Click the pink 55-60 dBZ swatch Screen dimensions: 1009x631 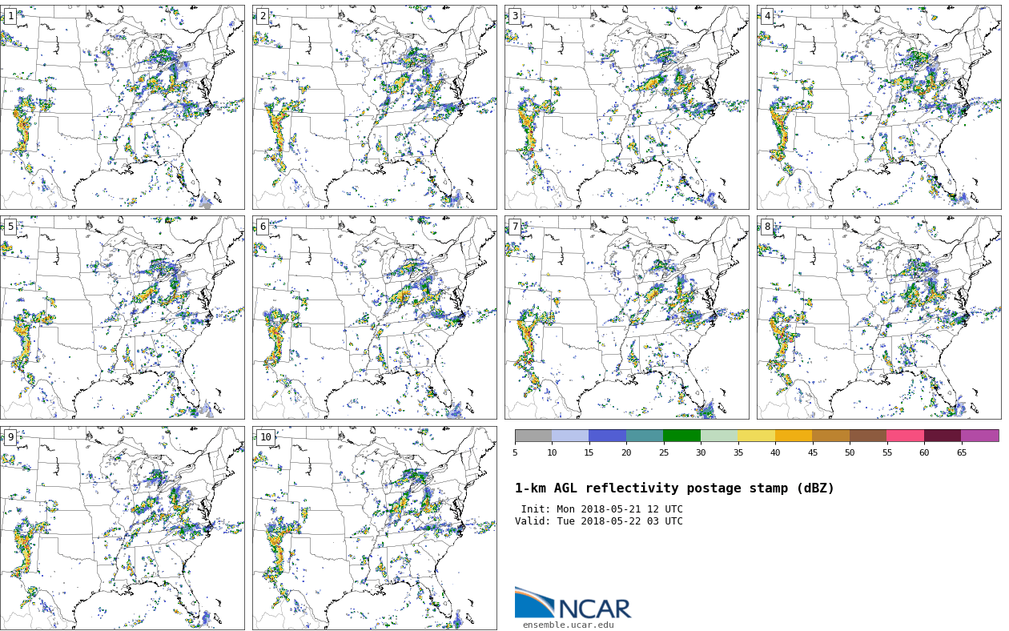pyautogui.click(x=905, y=436)
